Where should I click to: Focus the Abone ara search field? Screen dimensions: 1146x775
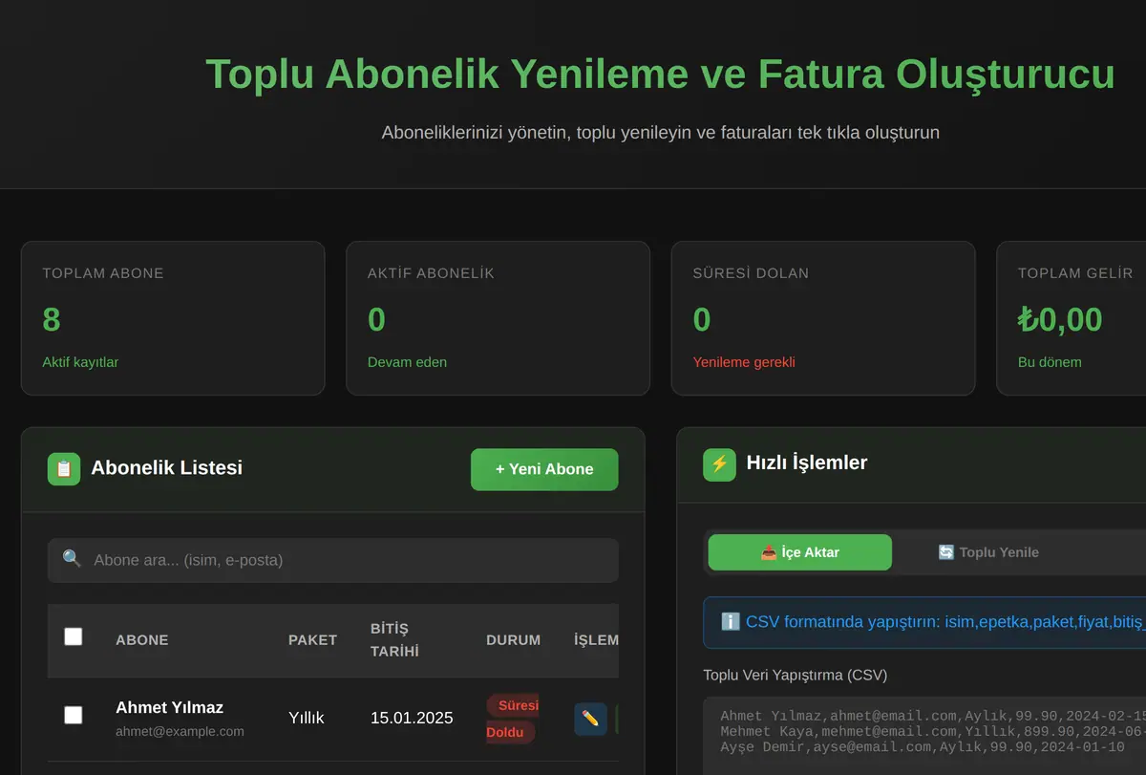(x=333, y=560)
